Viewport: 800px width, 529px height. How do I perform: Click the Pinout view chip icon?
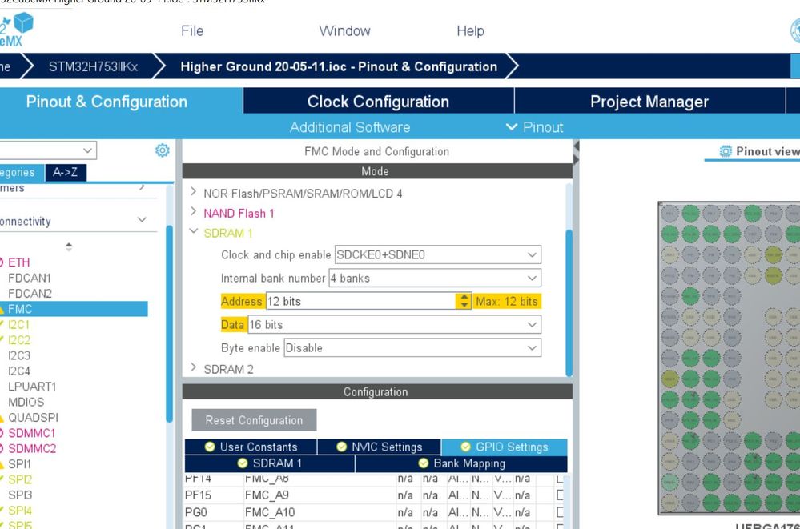coord(725,151)
